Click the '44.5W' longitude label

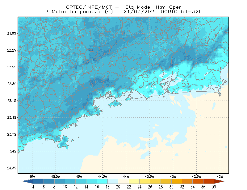pos(103,176)
